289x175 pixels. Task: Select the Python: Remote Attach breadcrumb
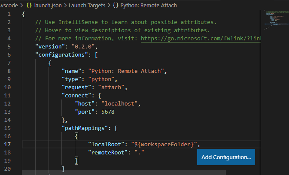point(149,5)
